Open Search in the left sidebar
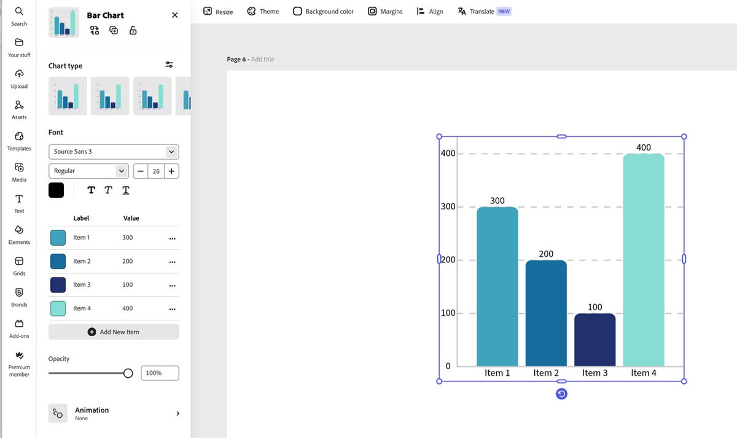The height and width of the screenshot is (438, 737). [19, 16]
